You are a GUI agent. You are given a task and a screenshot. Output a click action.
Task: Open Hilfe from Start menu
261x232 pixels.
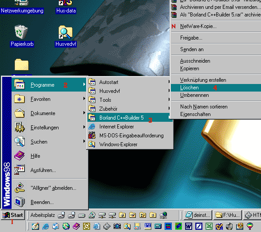pyautogui.click(x=49, y=156)
